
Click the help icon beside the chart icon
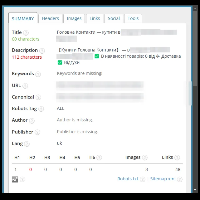pyautogui.click(x=22, y=179)
